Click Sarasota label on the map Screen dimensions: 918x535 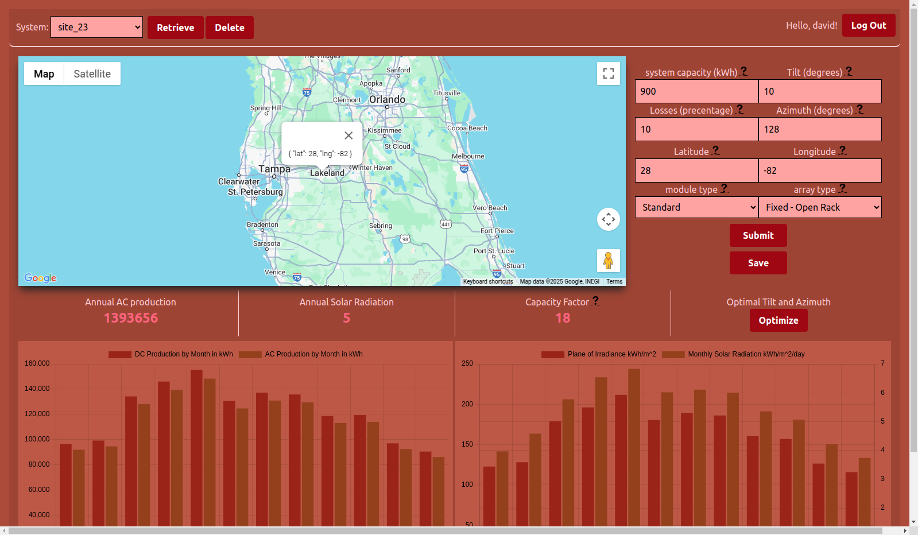pos(267,243)
